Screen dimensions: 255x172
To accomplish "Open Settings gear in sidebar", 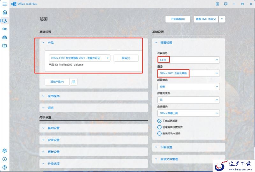I will point(5,151).
